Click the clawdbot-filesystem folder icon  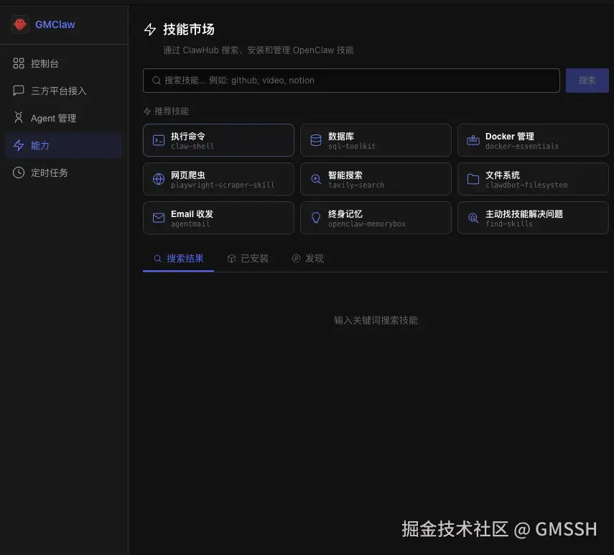[473, 178]
